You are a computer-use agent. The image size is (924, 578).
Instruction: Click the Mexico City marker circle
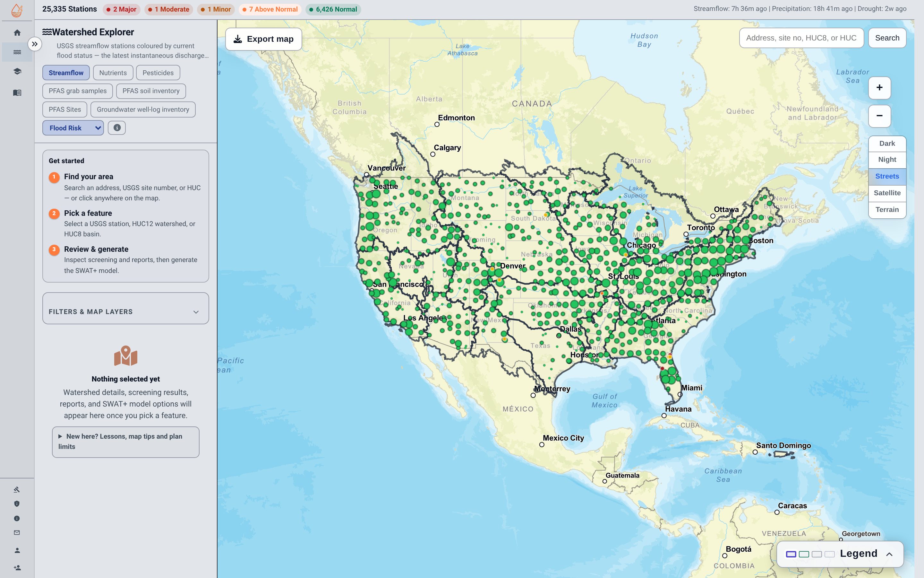click(x=542, y=445)
